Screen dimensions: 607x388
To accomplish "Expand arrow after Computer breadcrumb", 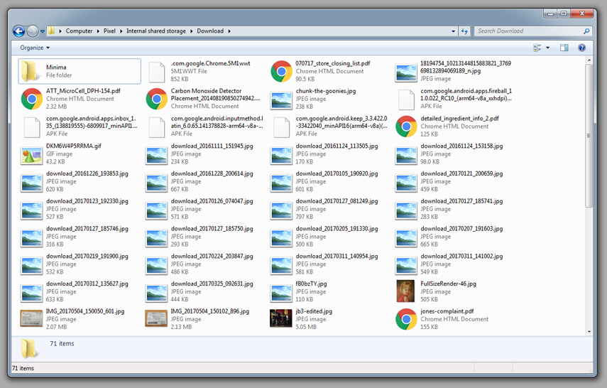I will 98,31.
